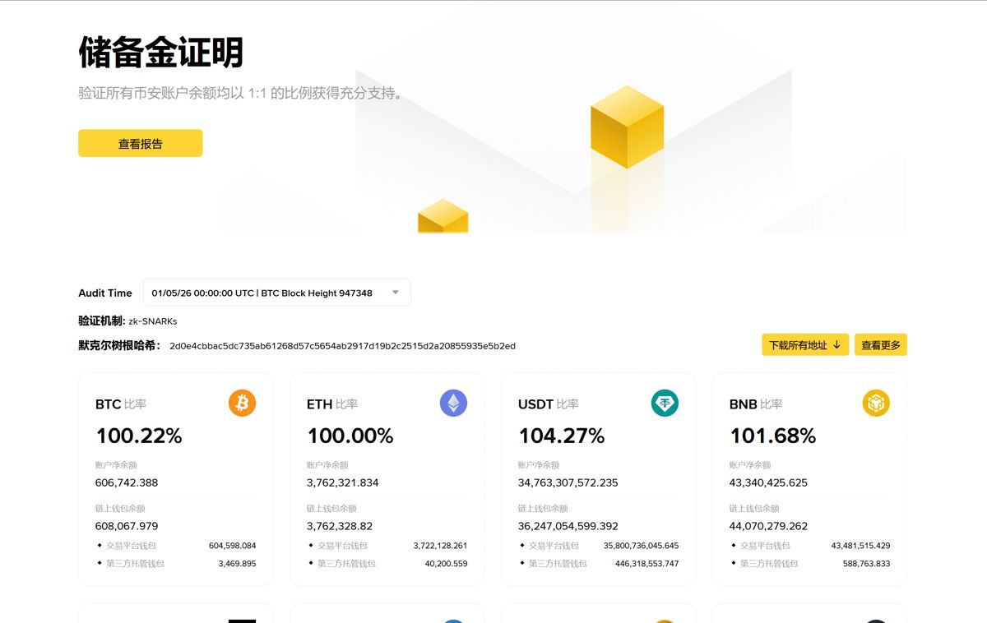Screen dimensions: 987x623
Task: Click the BNB coin icon
Action: [876, 404]
